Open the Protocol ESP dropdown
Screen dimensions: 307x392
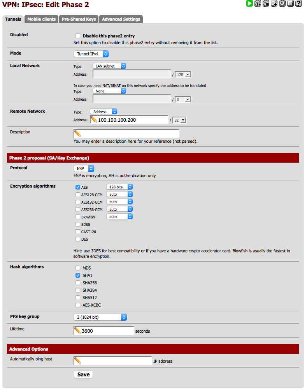(84, 169)
